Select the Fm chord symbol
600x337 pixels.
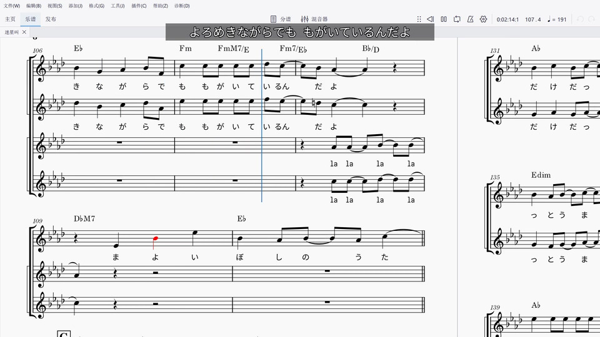tap(186, 49)
